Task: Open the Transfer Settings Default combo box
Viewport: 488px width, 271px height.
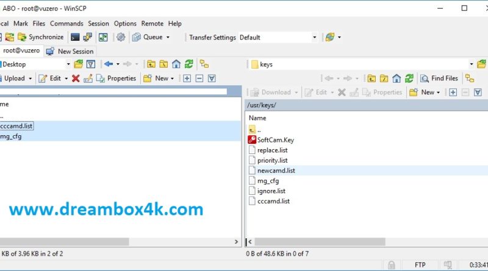Action: pos(278,37)
